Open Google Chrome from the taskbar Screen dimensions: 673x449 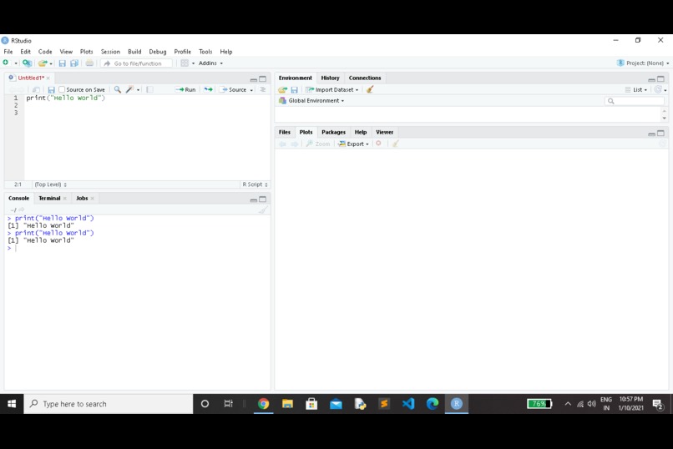coord(264,404)
